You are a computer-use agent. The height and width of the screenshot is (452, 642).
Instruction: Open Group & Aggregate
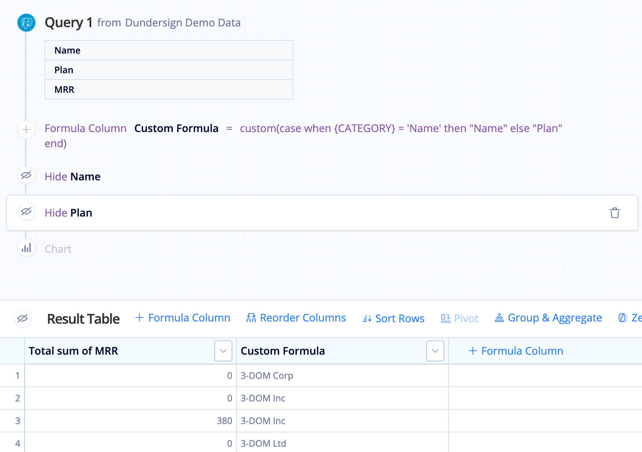[548, 318]
